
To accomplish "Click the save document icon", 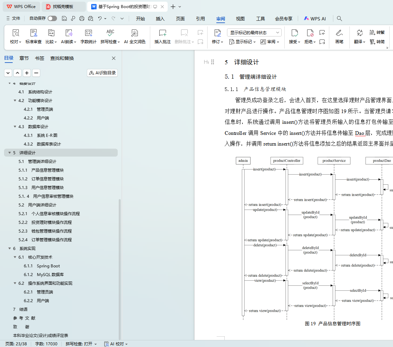I will [64, 18].
